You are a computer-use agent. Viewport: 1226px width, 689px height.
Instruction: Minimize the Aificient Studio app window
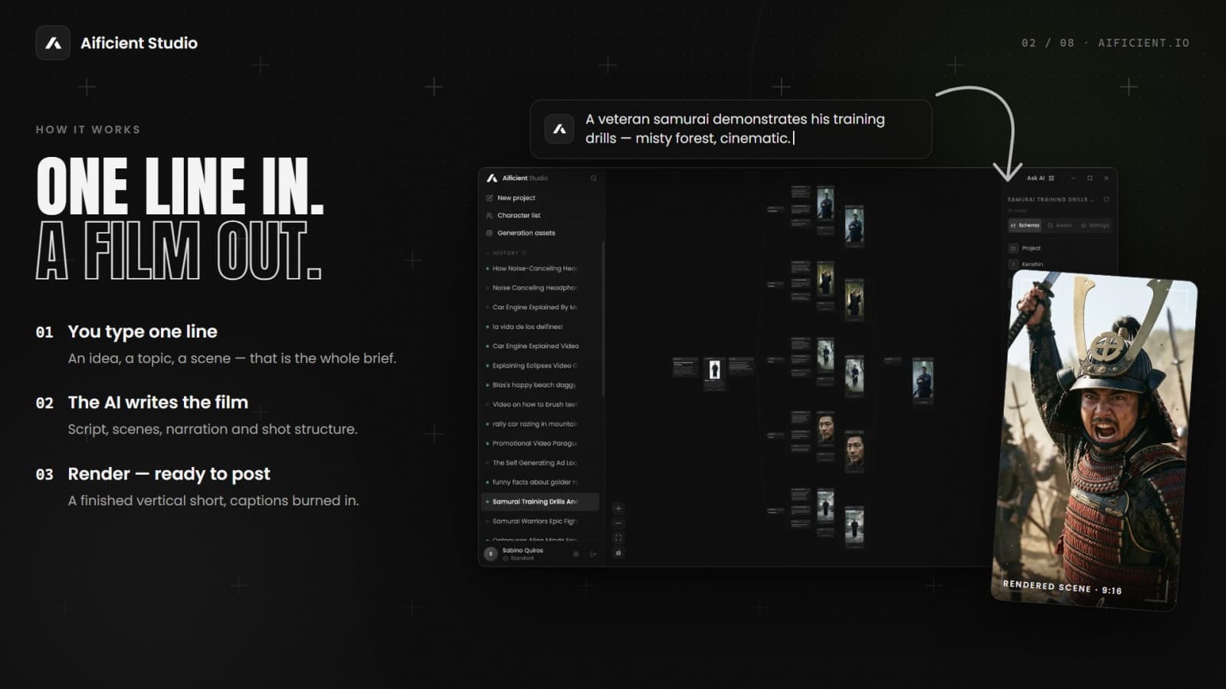pyautogui.click(x=1074, y=178)
